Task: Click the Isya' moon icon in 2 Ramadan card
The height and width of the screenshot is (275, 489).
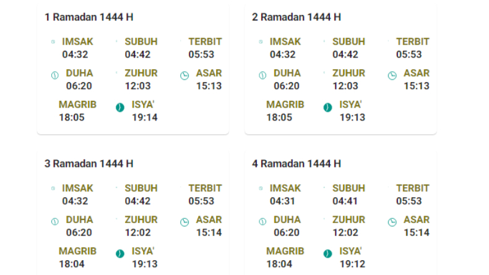Action: tap(328, 108)
